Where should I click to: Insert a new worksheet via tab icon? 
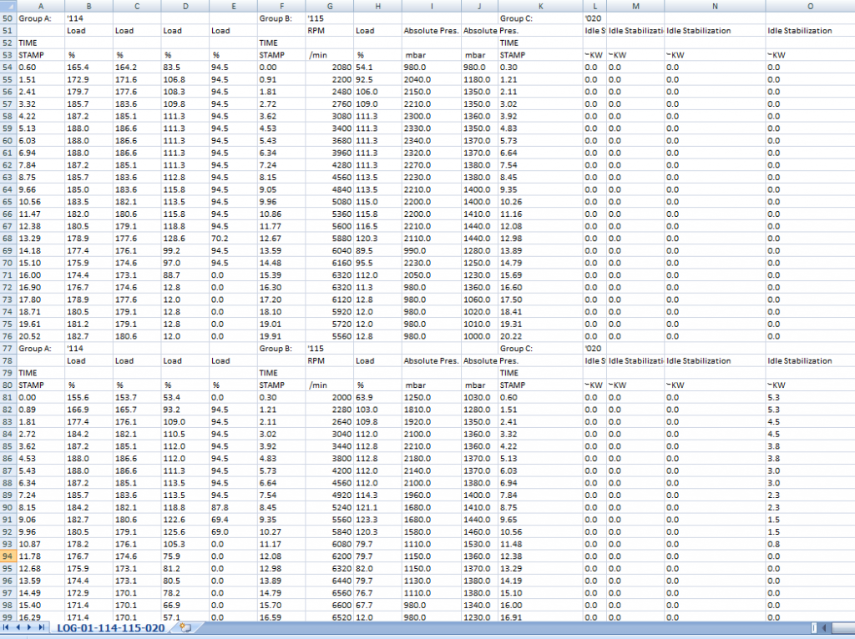pyautogui.click(x=185, y=627)
